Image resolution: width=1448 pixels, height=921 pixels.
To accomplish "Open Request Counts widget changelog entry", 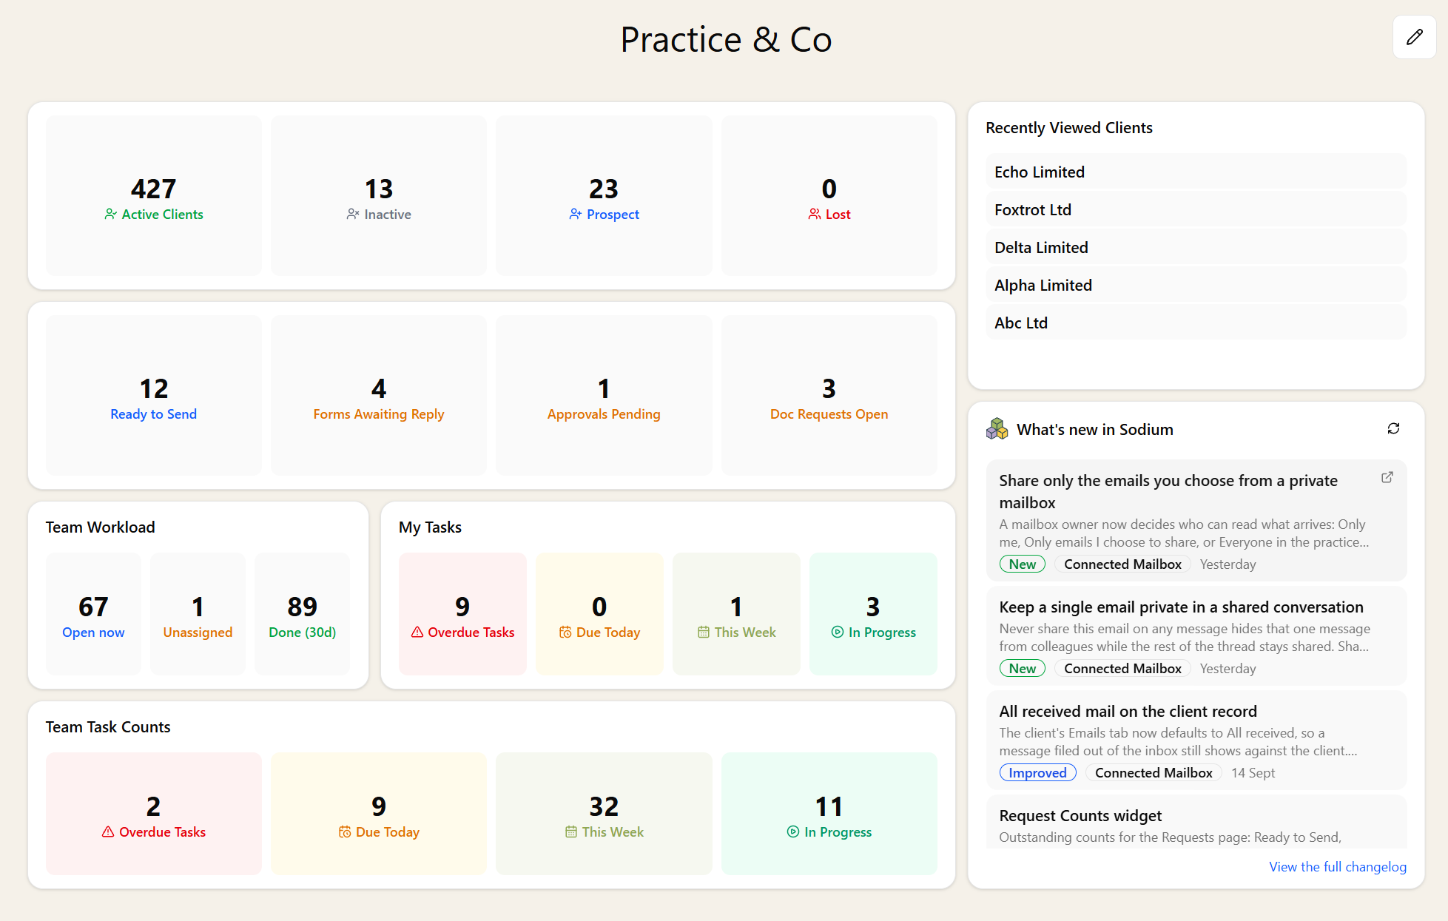I will pos(1196,823).
